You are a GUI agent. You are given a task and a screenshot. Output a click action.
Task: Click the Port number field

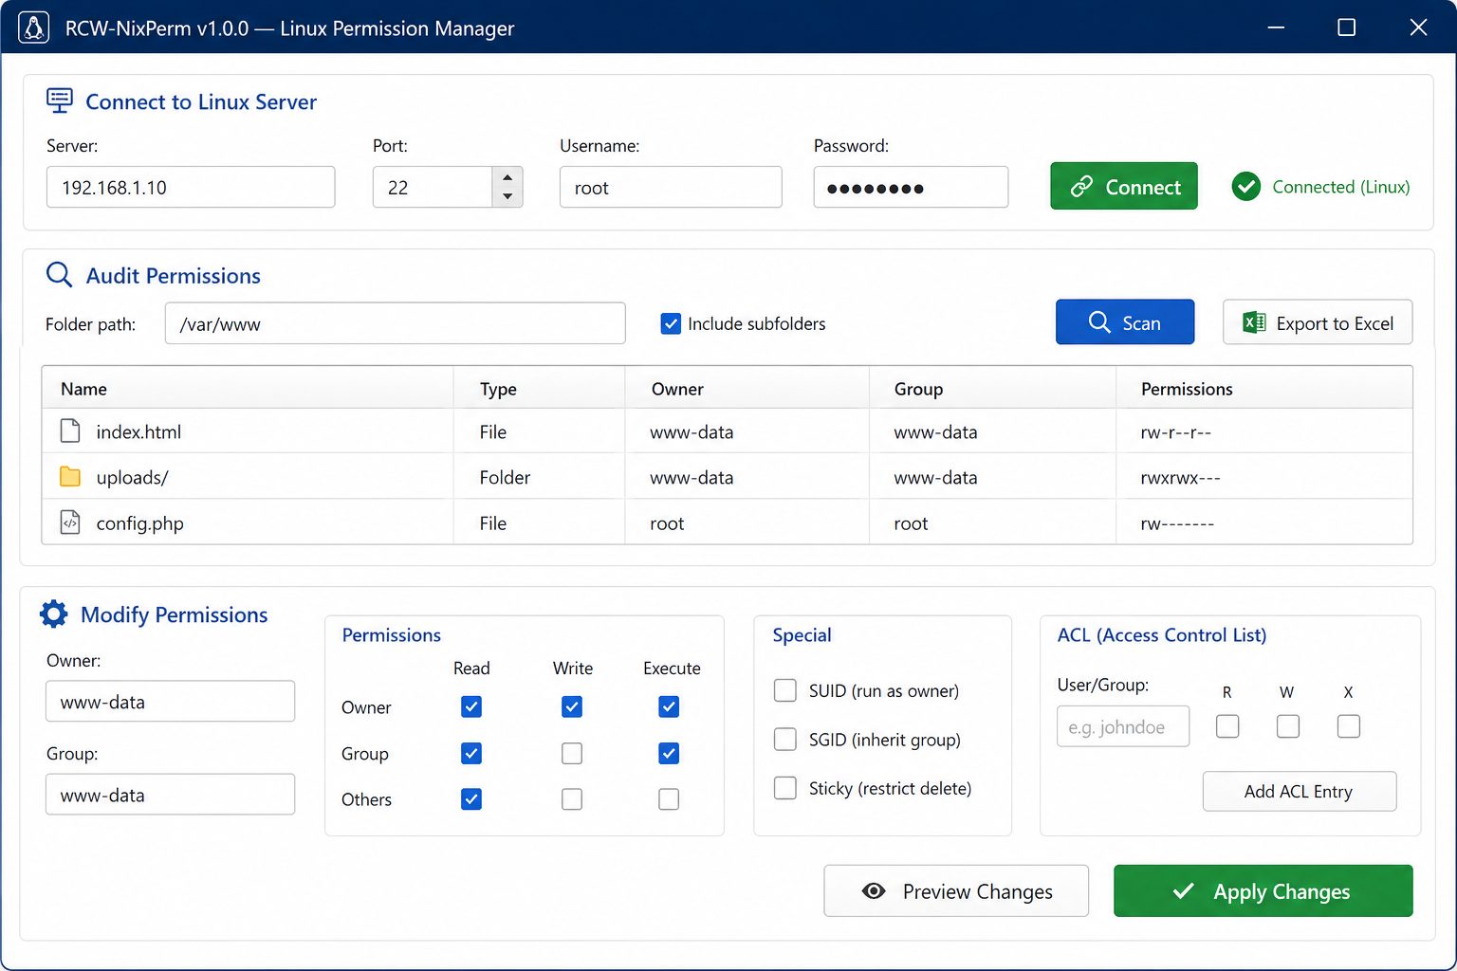click(x=433, y=187)
